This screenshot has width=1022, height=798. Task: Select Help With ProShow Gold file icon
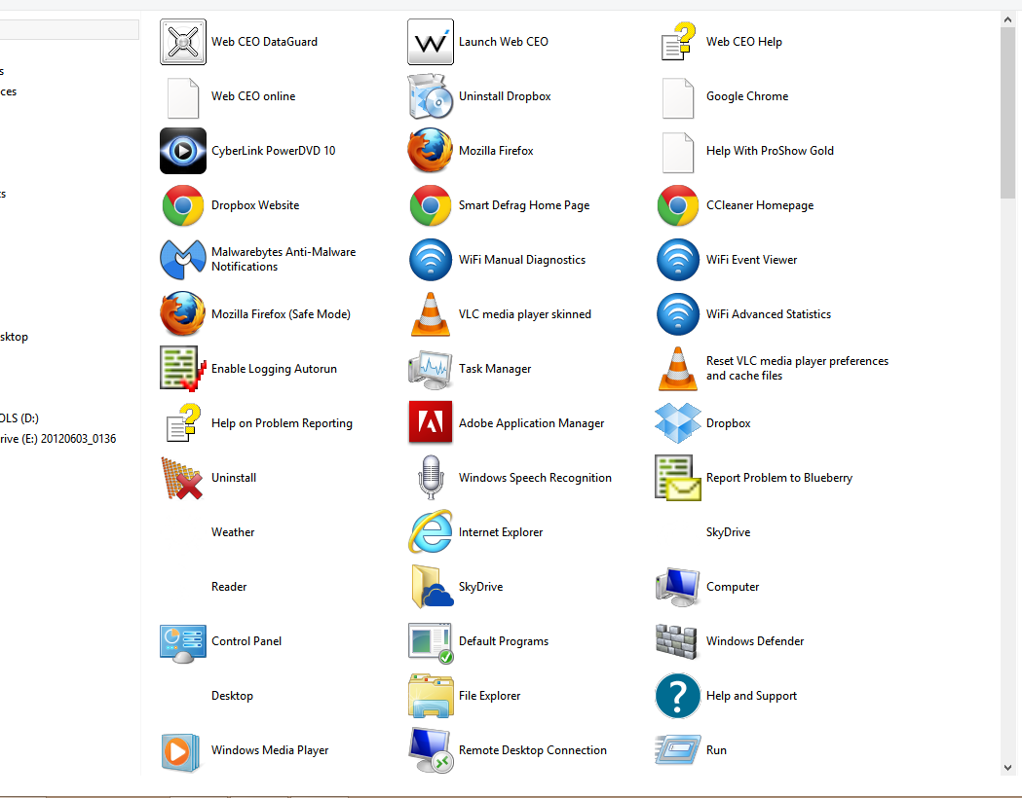point(678,153)
